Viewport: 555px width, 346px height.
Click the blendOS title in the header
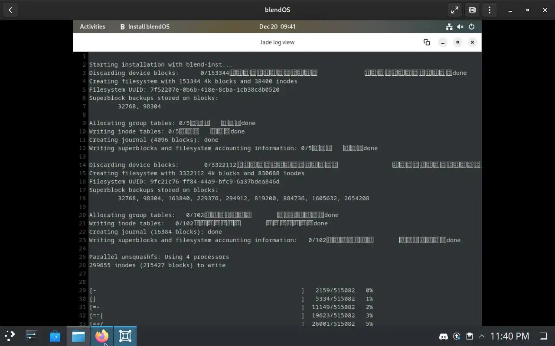pyautogui.click(x=277, y=10)
